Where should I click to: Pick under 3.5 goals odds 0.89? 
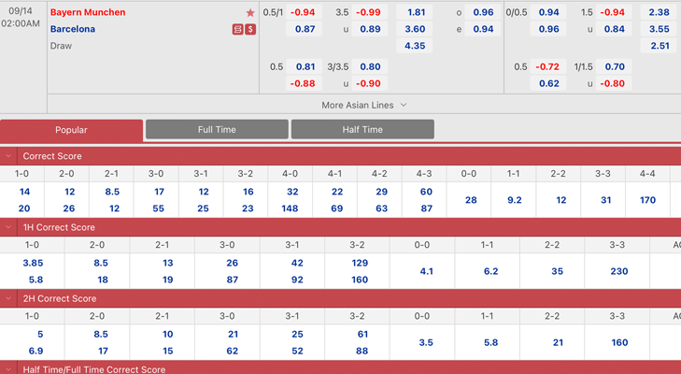point(369,29)
